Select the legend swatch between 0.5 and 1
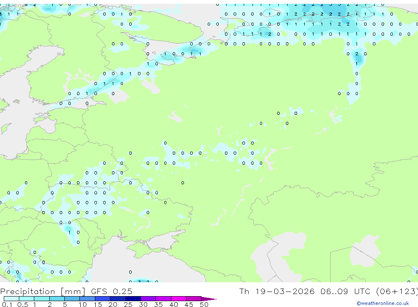 click(x=27, y=299)
